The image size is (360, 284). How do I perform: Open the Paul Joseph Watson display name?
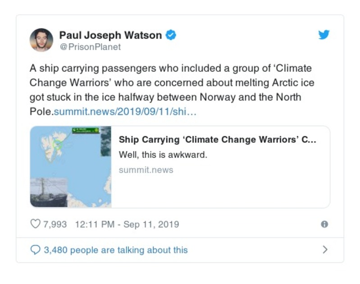(x=110, y=35)
